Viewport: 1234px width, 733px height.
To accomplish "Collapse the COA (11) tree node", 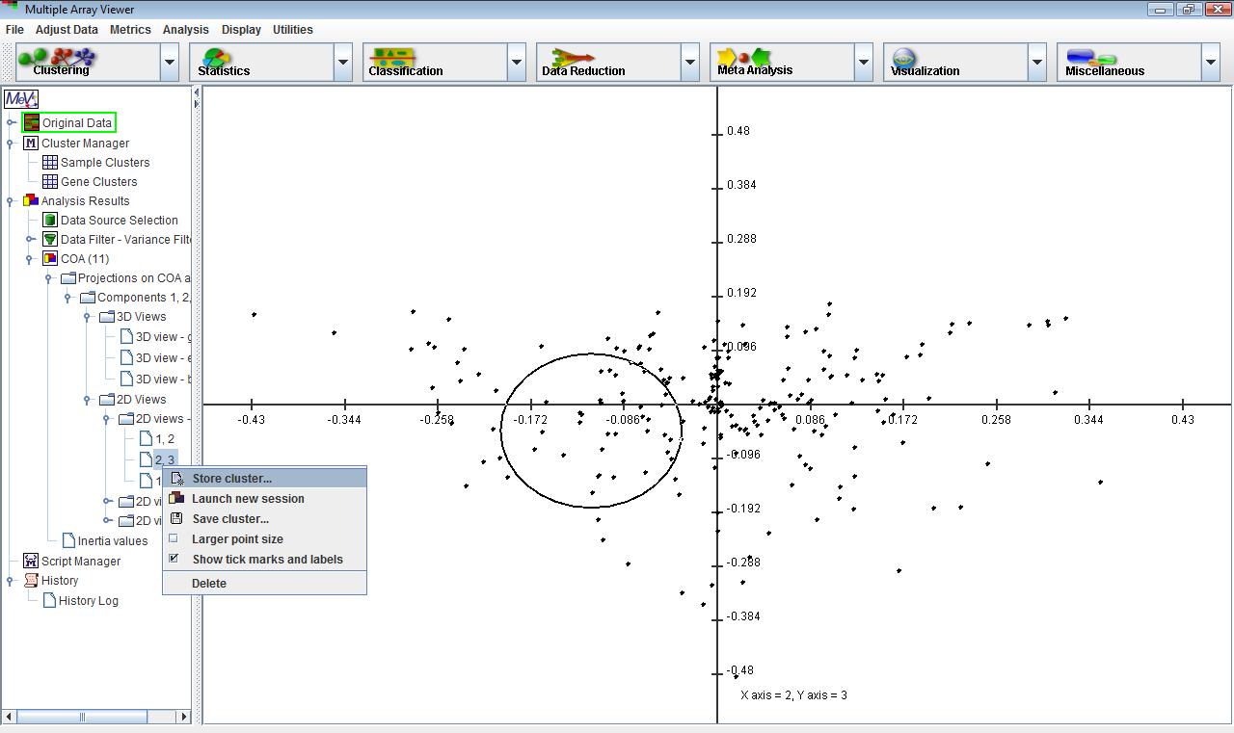I will coord(30,259).
